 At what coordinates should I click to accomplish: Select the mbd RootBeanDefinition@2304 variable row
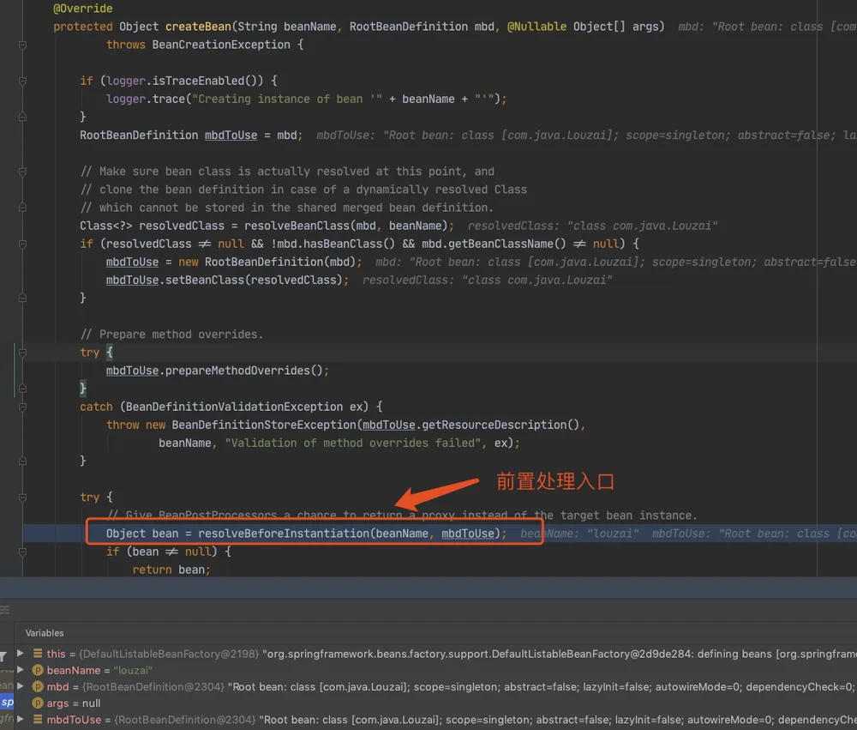point(435,686)
